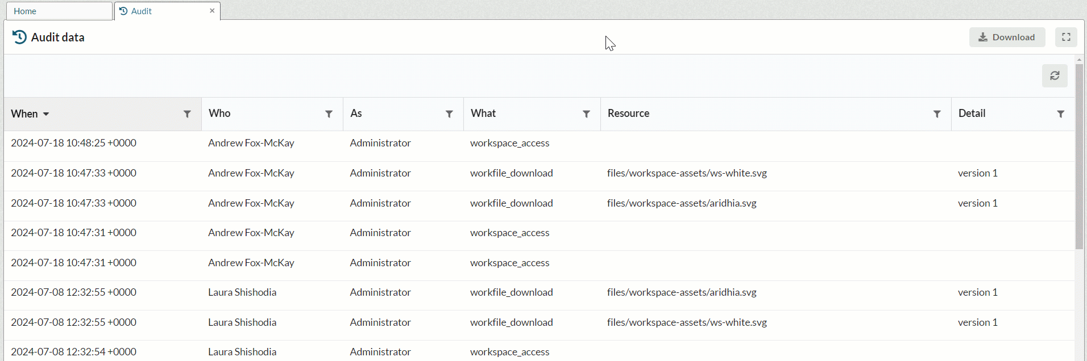Open filter for the When column

(187, 114)
